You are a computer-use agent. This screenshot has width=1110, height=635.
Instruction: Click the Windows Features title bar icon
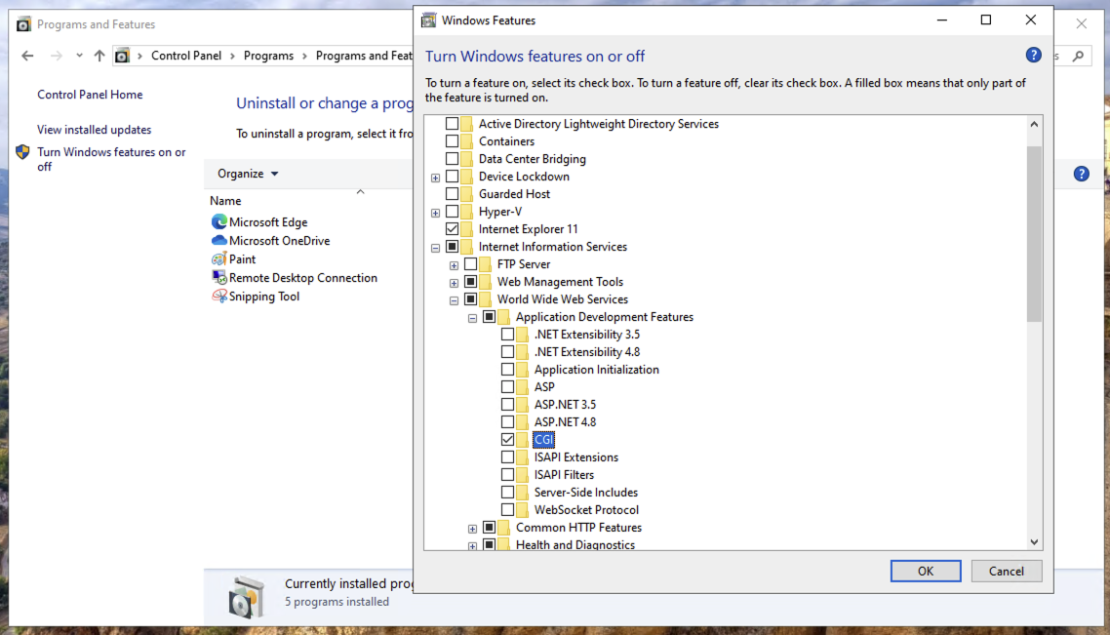click(x=428, y=20)
